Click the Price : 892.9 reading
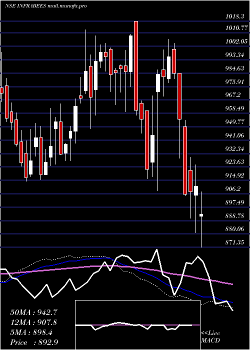Viewport: 250px width, 350px height. point(34,342)
